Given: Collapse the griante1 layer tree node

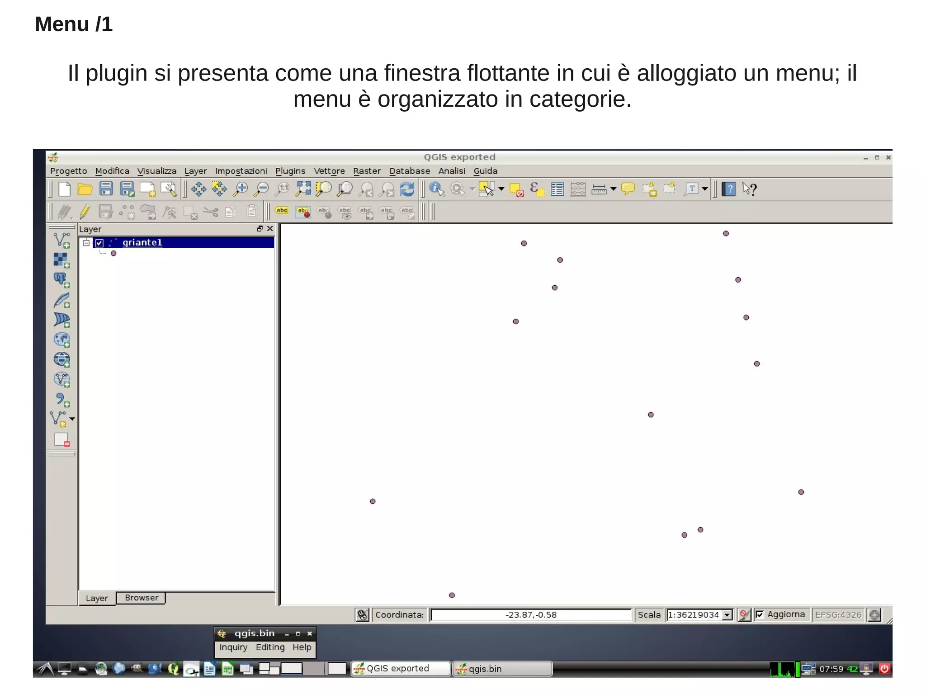Looking at the screenshot, I should pyautogui.click(x=86, y=243).
